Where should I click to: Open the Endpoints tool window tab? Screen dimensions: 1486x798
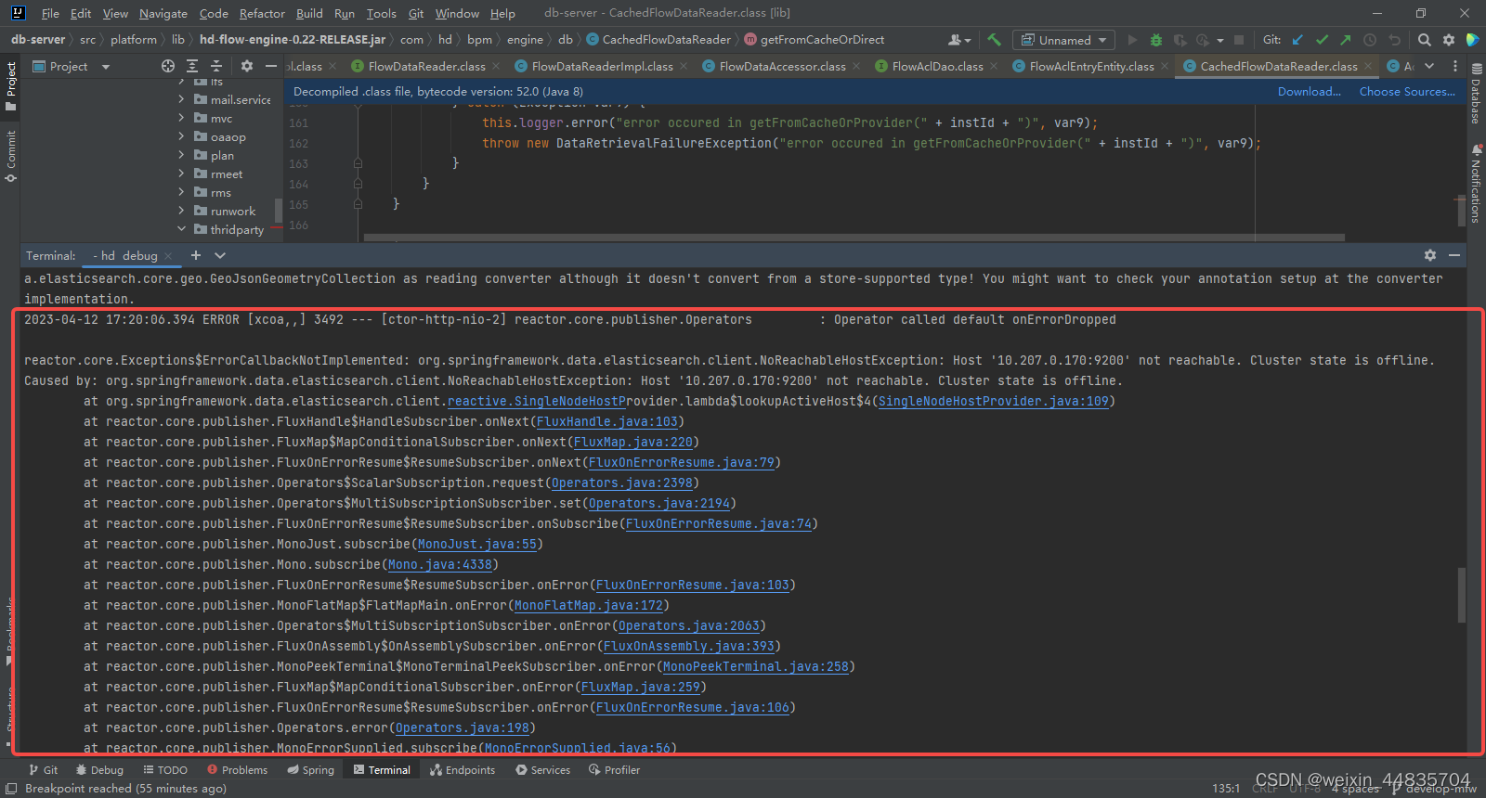pyautogui.click(x=463, y=770)
